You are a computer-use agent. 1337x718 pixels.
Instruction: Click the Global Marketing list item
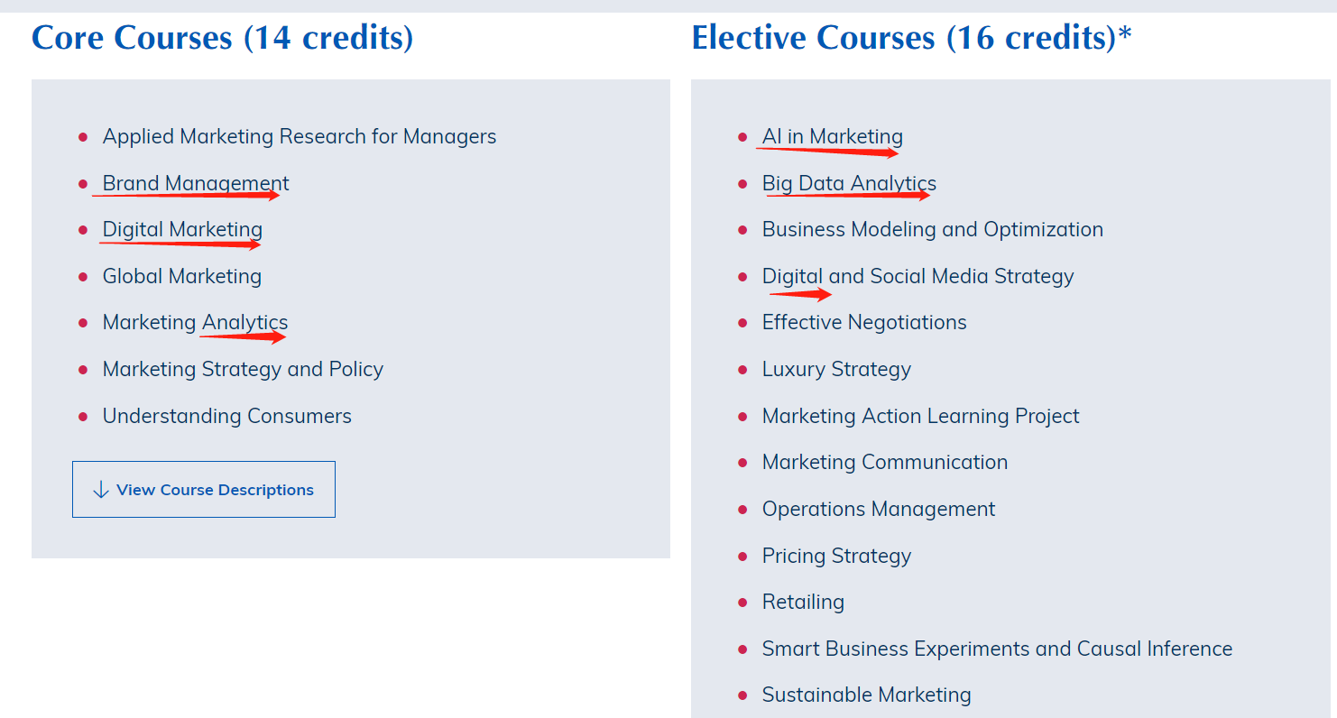tap(182, 277)
